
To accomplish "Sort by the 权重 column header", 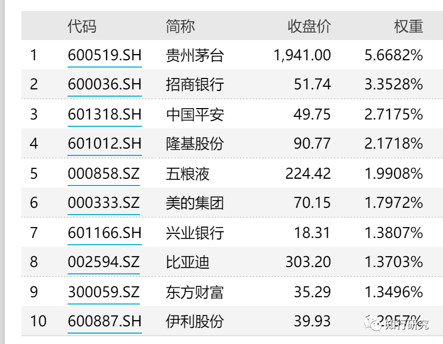I will pyautogui.click(x=408, y=26).
